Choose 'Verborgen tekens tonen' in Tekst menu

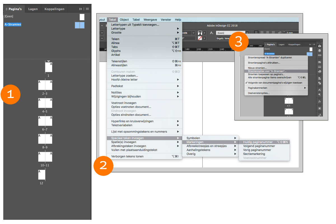(x=144, y=156)
